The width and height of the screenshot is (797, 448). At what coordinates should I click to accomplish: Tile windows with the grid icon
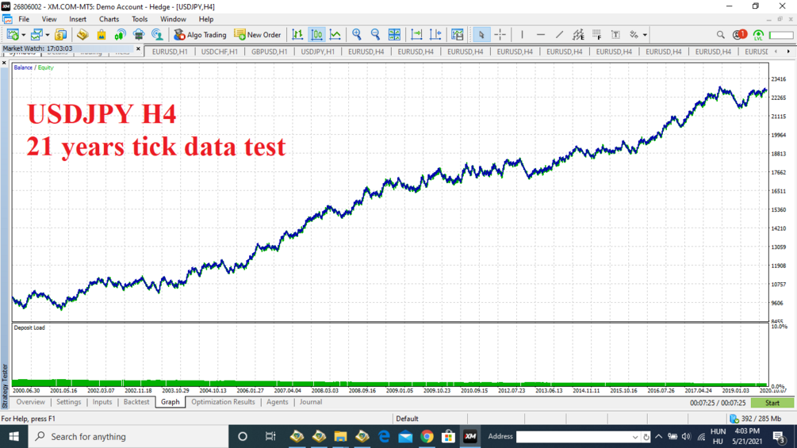394,35
